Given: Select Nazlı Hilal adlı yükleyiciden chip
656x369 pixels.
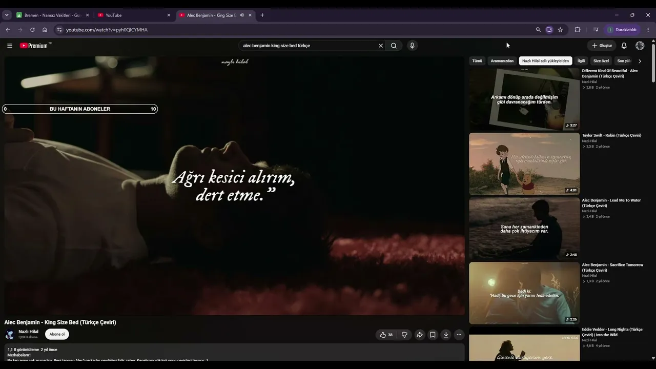Looking at the screenshot, I should coord(545,61).
